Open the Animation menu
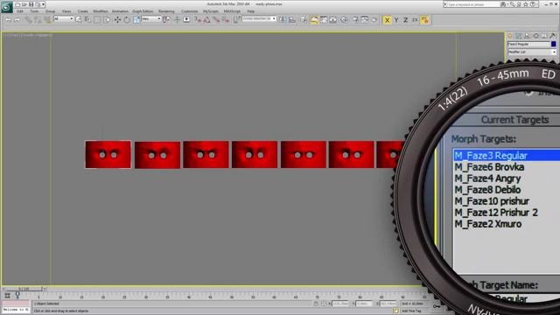The width and height of the screenshot is (560, 315). (120, 11)
